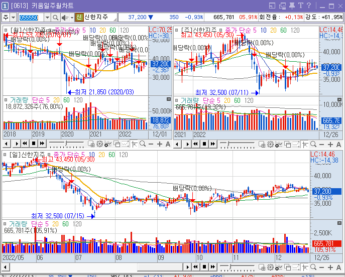The height and width of the screenshot is (277, 345).
Task: Close weekly volume panel with x box
Action: 339,99
